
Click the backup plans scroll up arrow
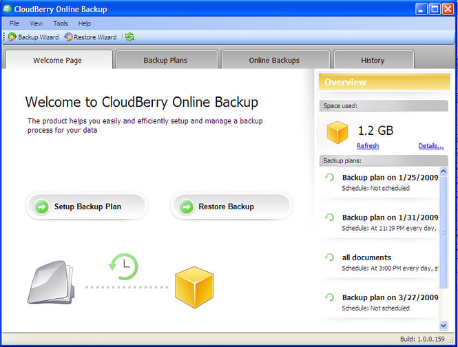coord(444,171)
